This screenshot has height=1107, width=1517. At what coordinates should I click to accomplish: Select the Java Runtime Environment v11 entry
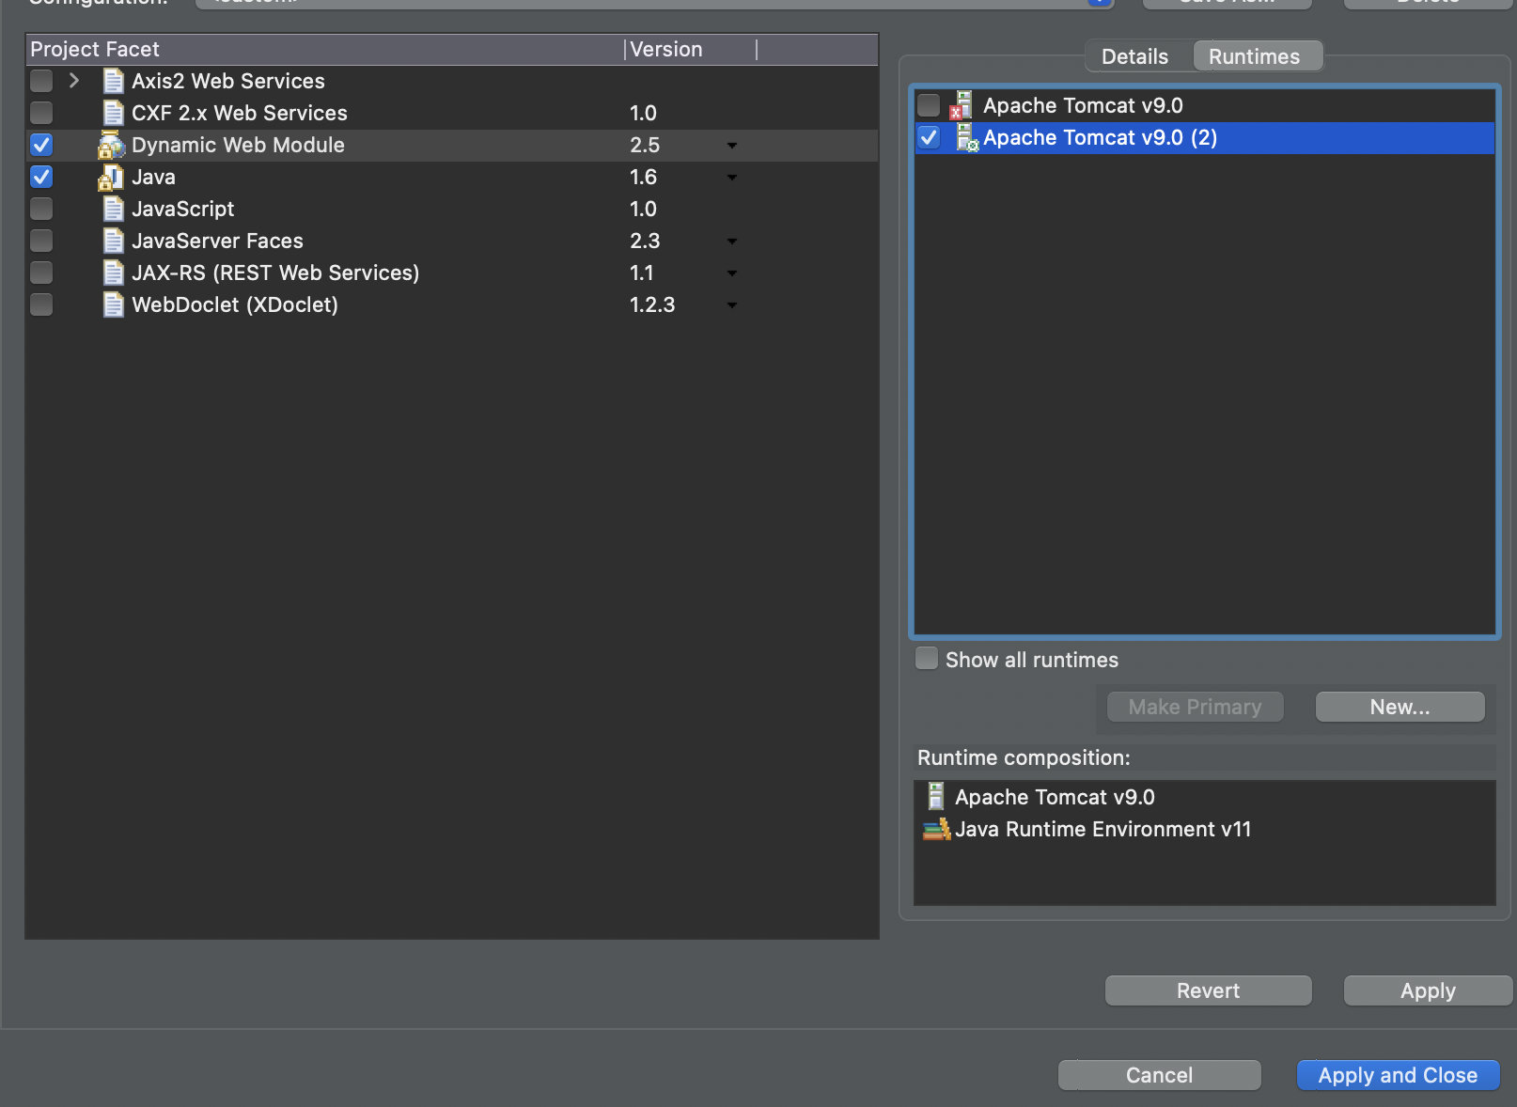coord(1103,829)
